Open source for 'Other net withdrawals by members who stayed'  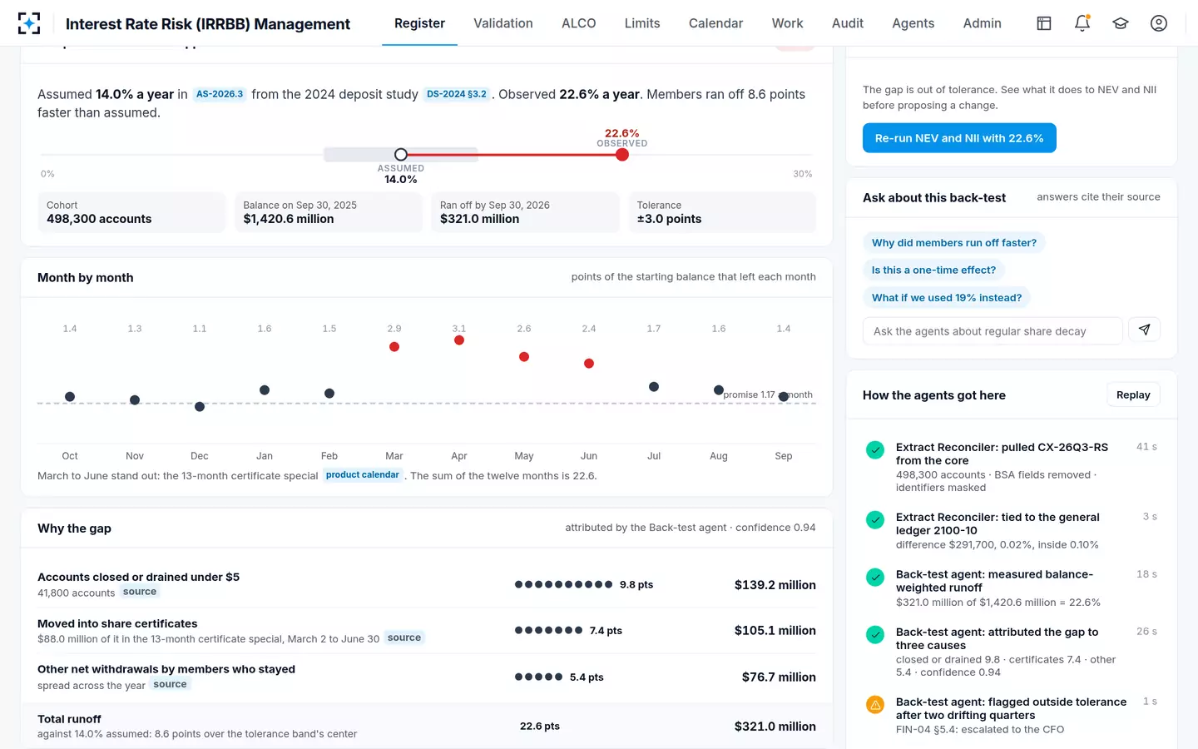pyautogui.click(x=171, y=684)
